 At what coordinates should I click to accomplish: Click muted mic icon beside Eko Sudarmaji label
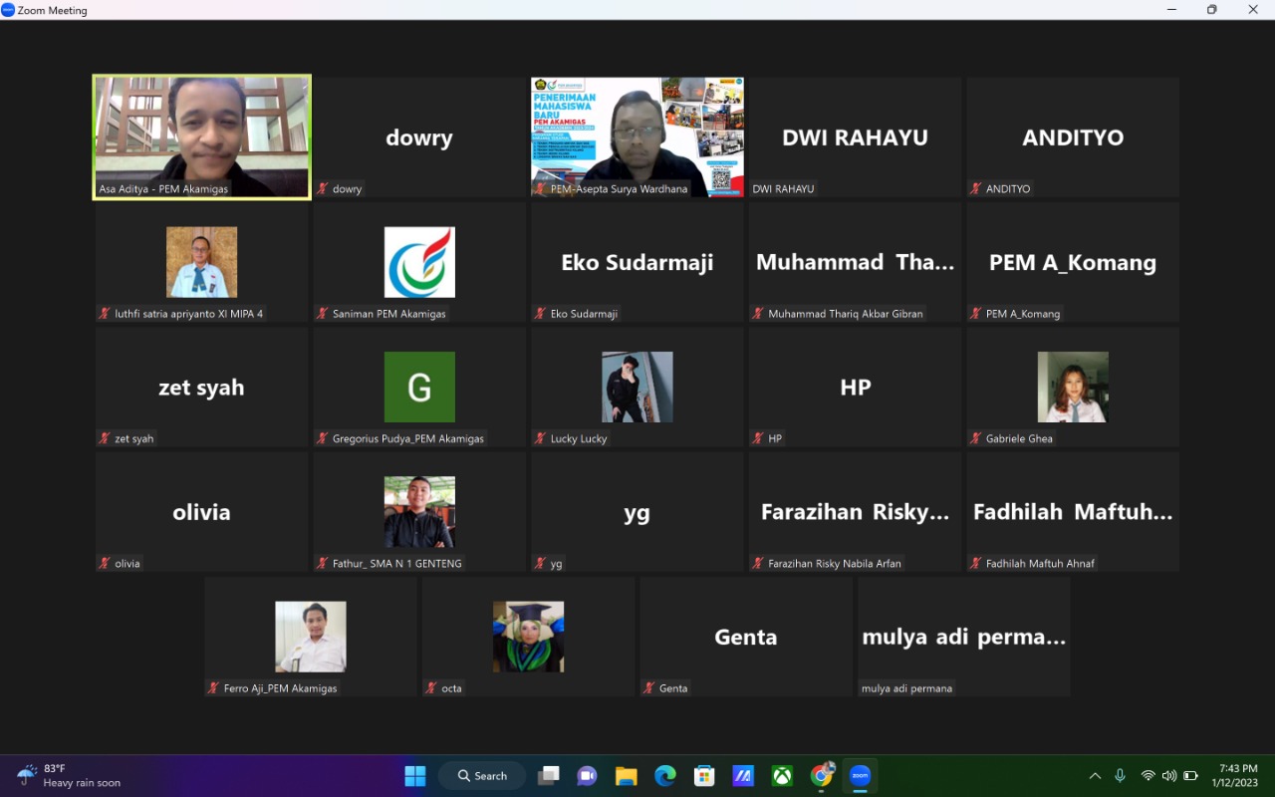541,313
